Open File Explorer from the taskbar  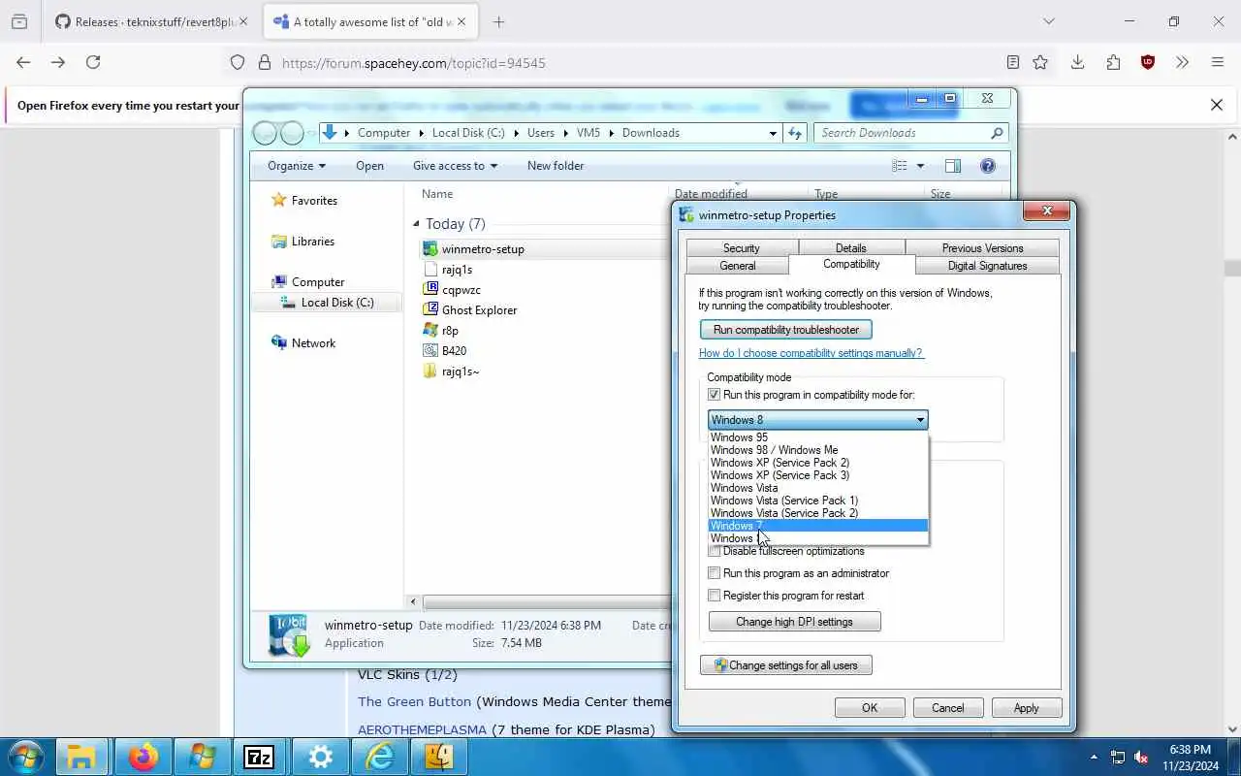(x=81, y=757)
